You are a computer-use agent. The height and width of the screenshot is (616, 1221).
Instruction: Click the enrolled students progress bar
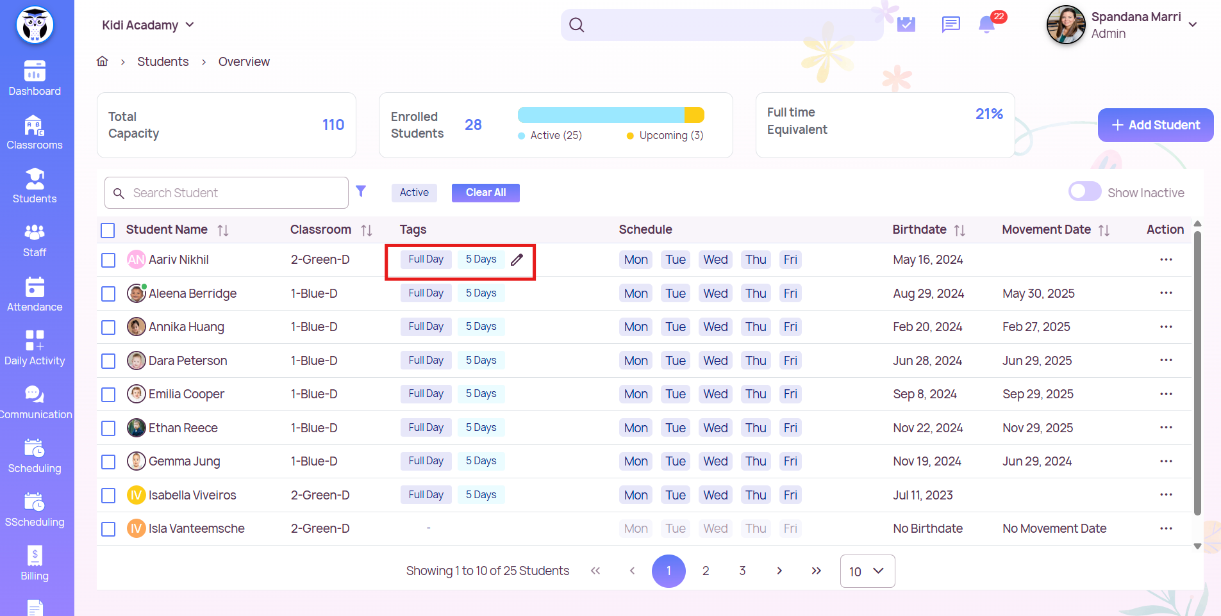(x=610, y=115)
